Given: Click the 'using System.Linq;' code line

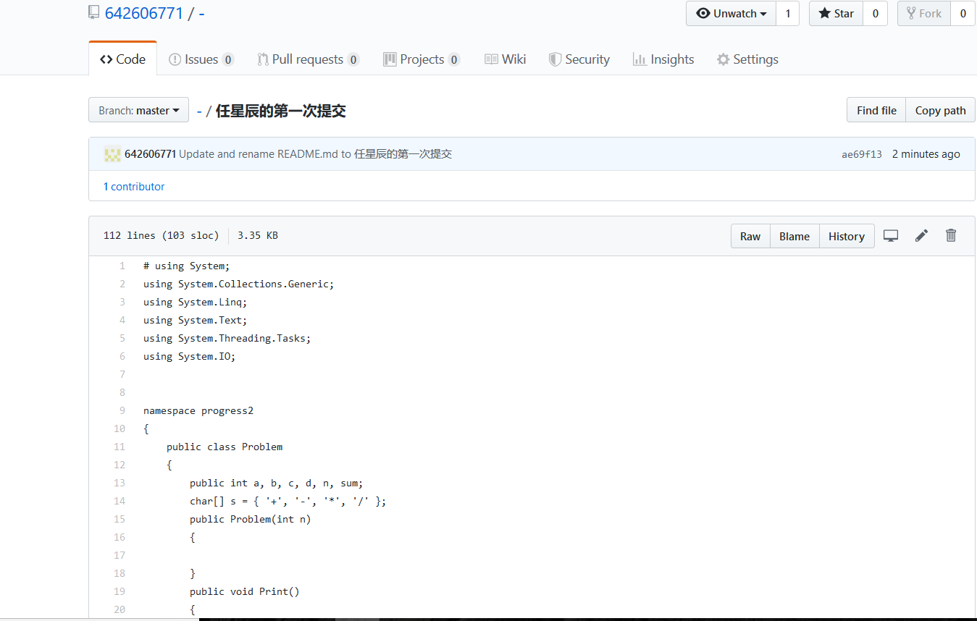Looking at the screenshot, I should click(196, 302).
